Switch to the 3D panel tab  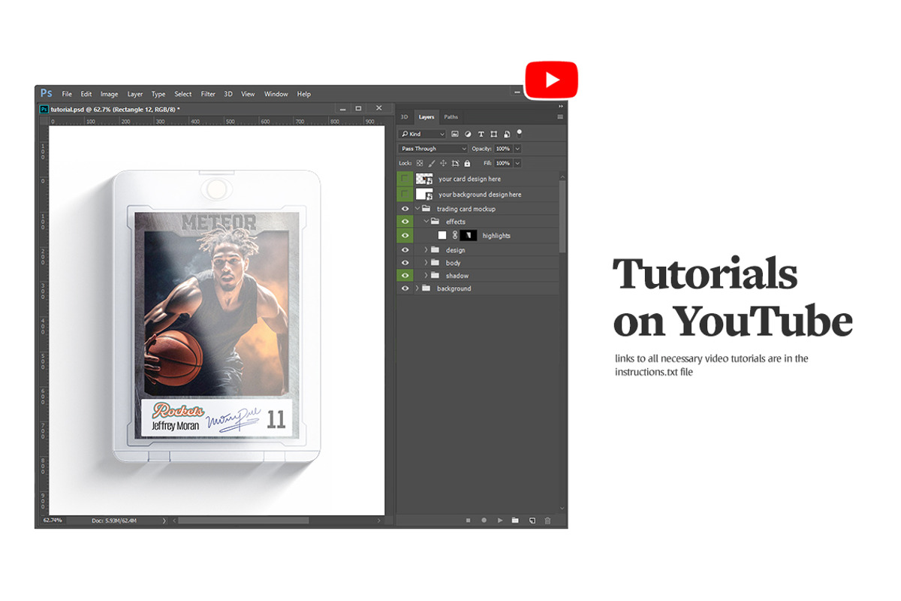[404, 117]
